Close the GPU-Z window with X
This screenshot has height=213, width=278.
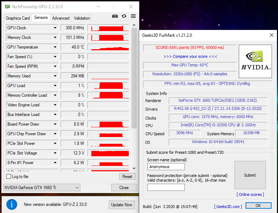[131, 7]
